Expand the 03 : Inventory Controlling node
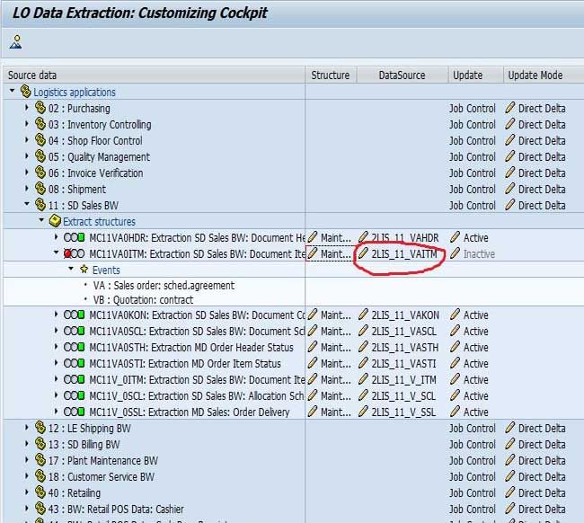584x523 pixels. point(26,124)
